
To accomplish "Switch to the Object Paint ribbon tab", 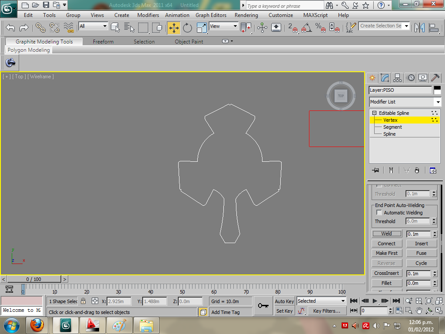I will 189,41.
